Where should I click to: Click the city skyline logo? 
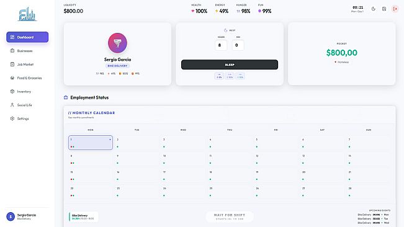click(27, 14)
